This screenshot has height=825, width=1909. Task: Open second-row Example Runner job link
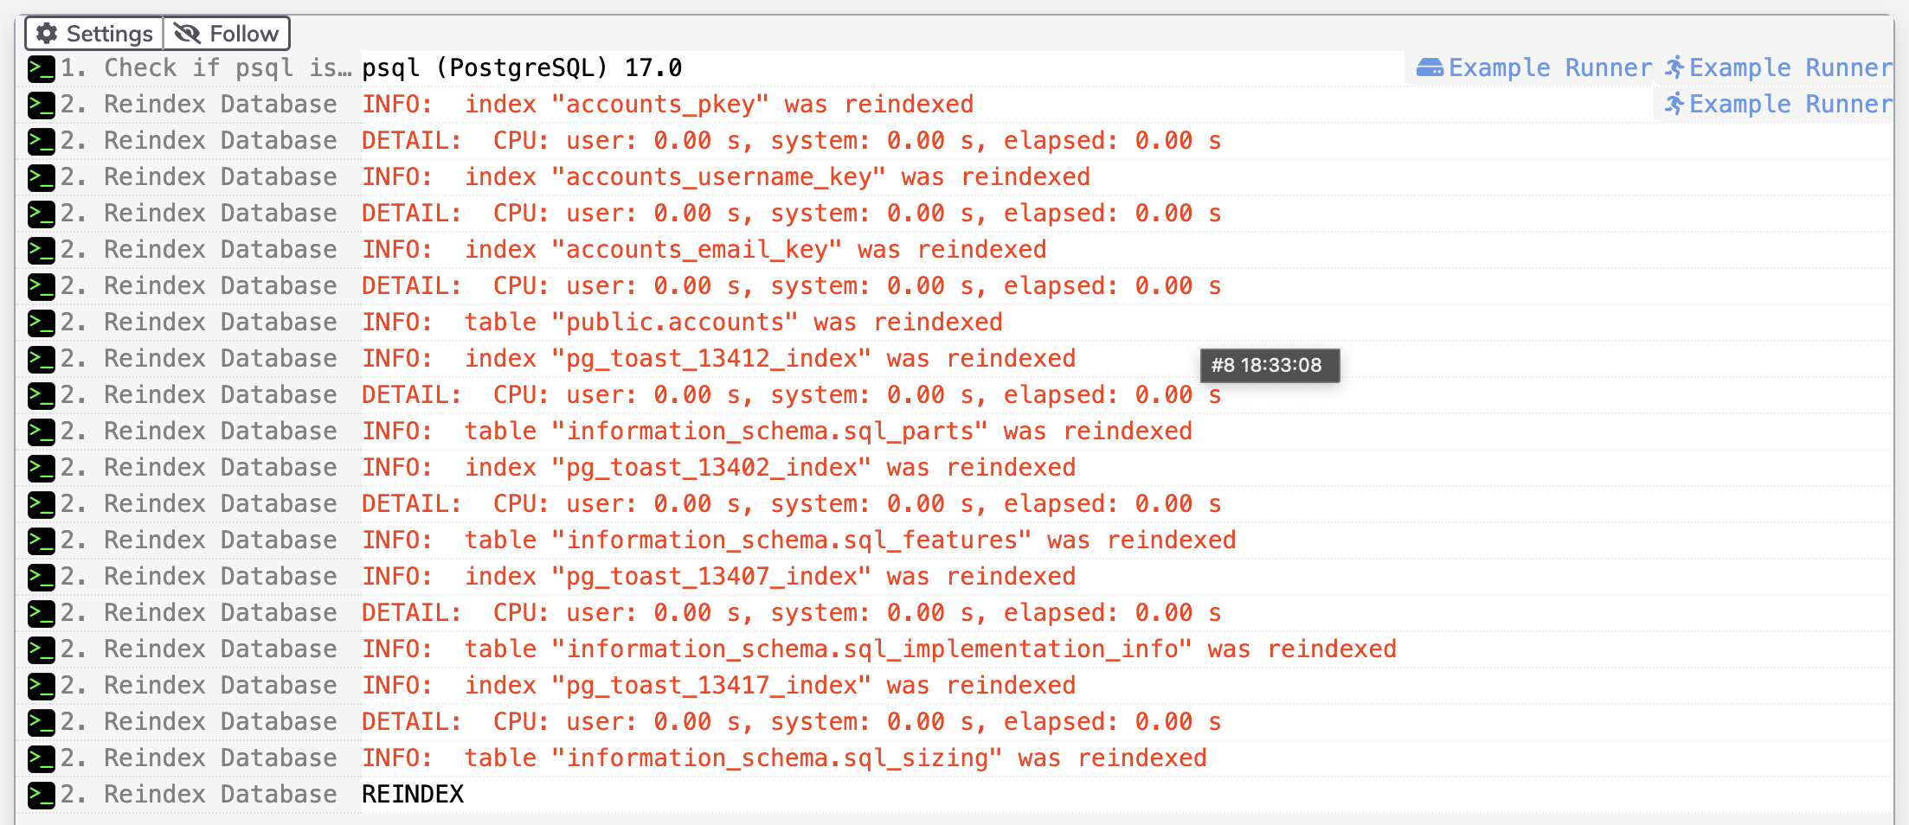coord(1779,104)
